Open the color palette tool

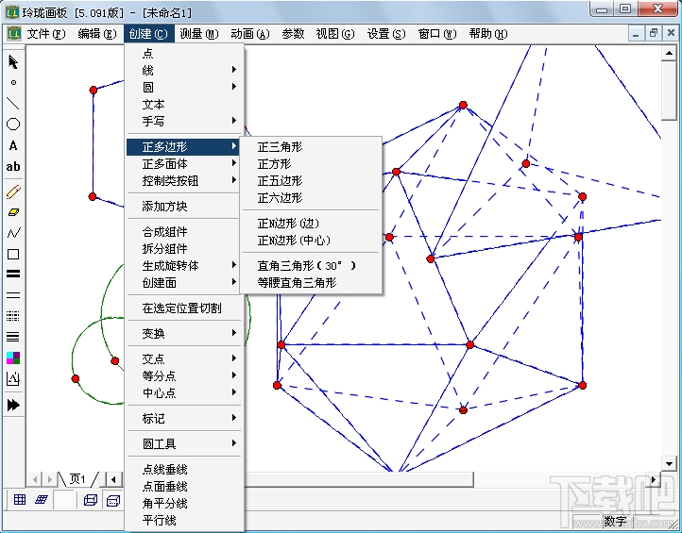[x=13, y=358]
